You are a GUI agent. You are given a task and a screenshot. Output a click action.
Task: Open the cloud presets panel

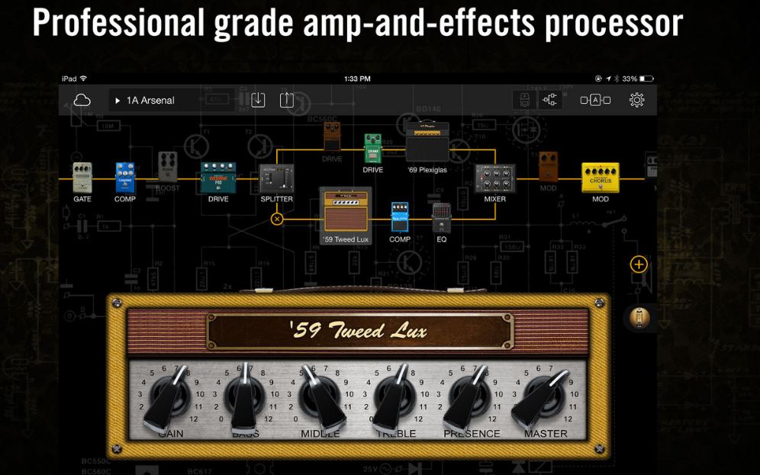pyautogui.click(x=80, y=99)
